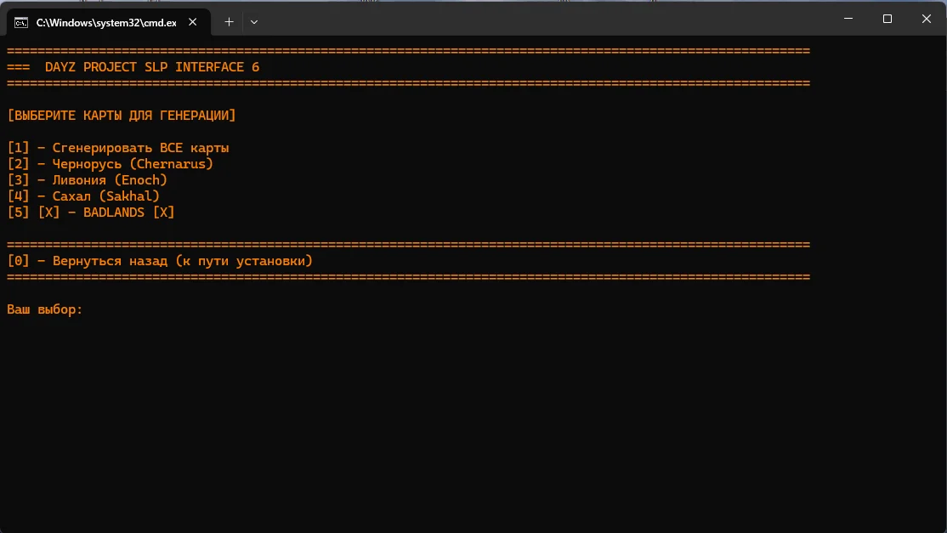
Task: Click the cmd icon in the terminal tab
Action: pyautogui.click(x=21, y=23)
